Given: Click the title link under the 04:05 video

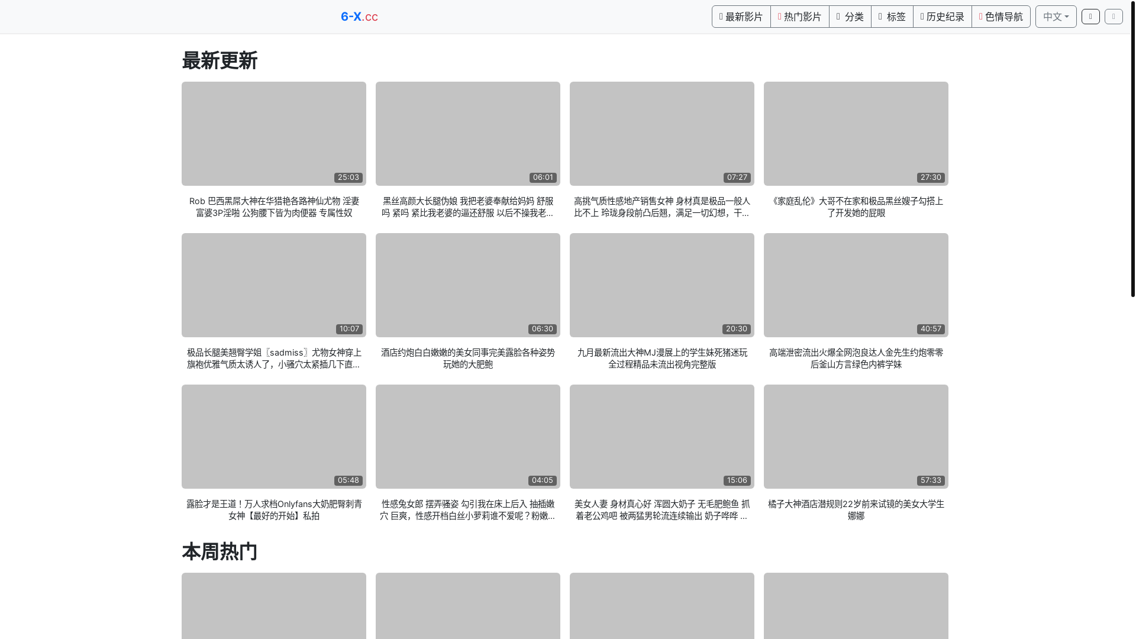Looking at the screenshot, I should (468, 510).
